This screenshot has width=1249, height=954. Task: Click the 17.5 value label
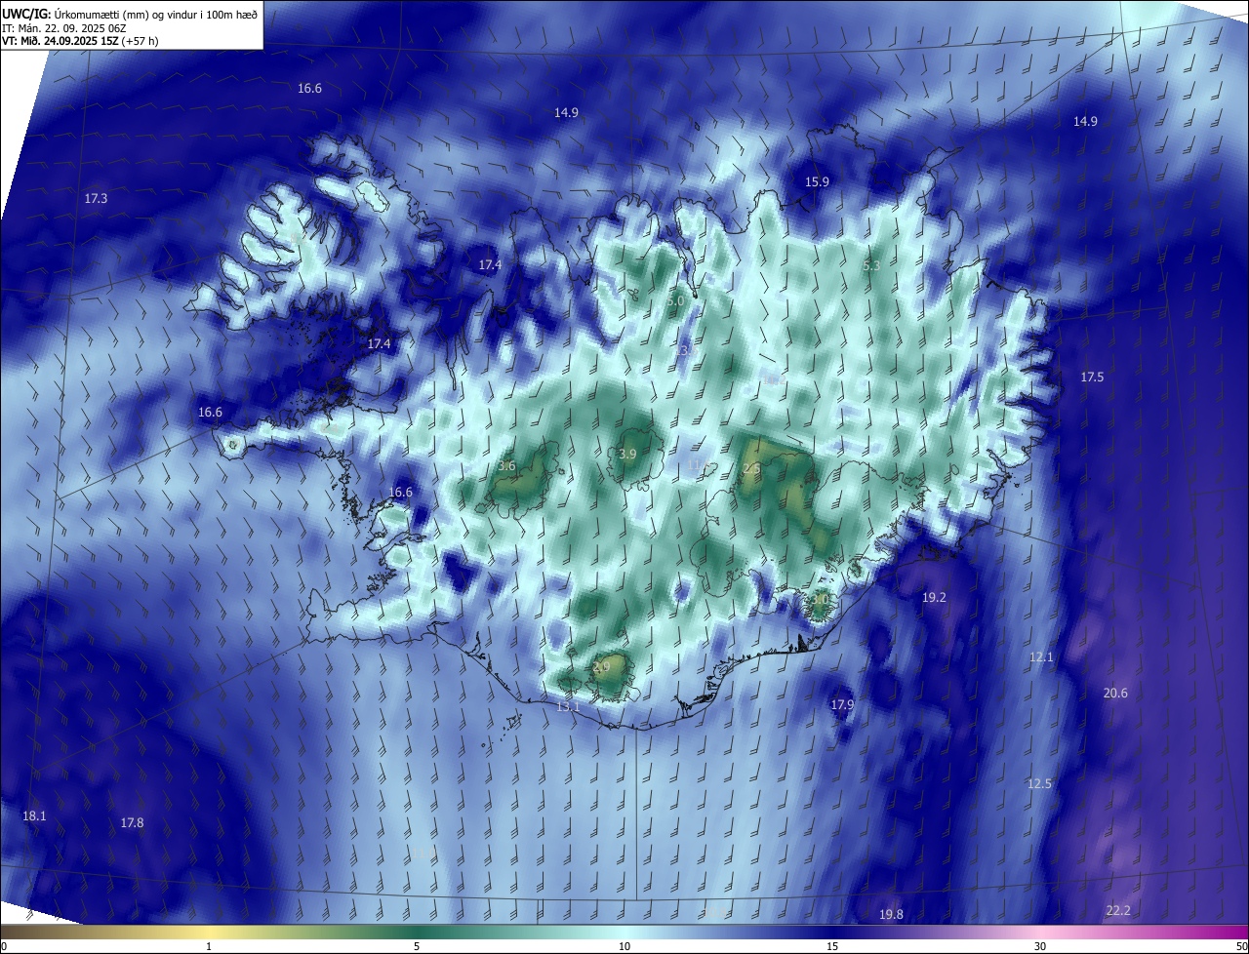click(1092, 378)
